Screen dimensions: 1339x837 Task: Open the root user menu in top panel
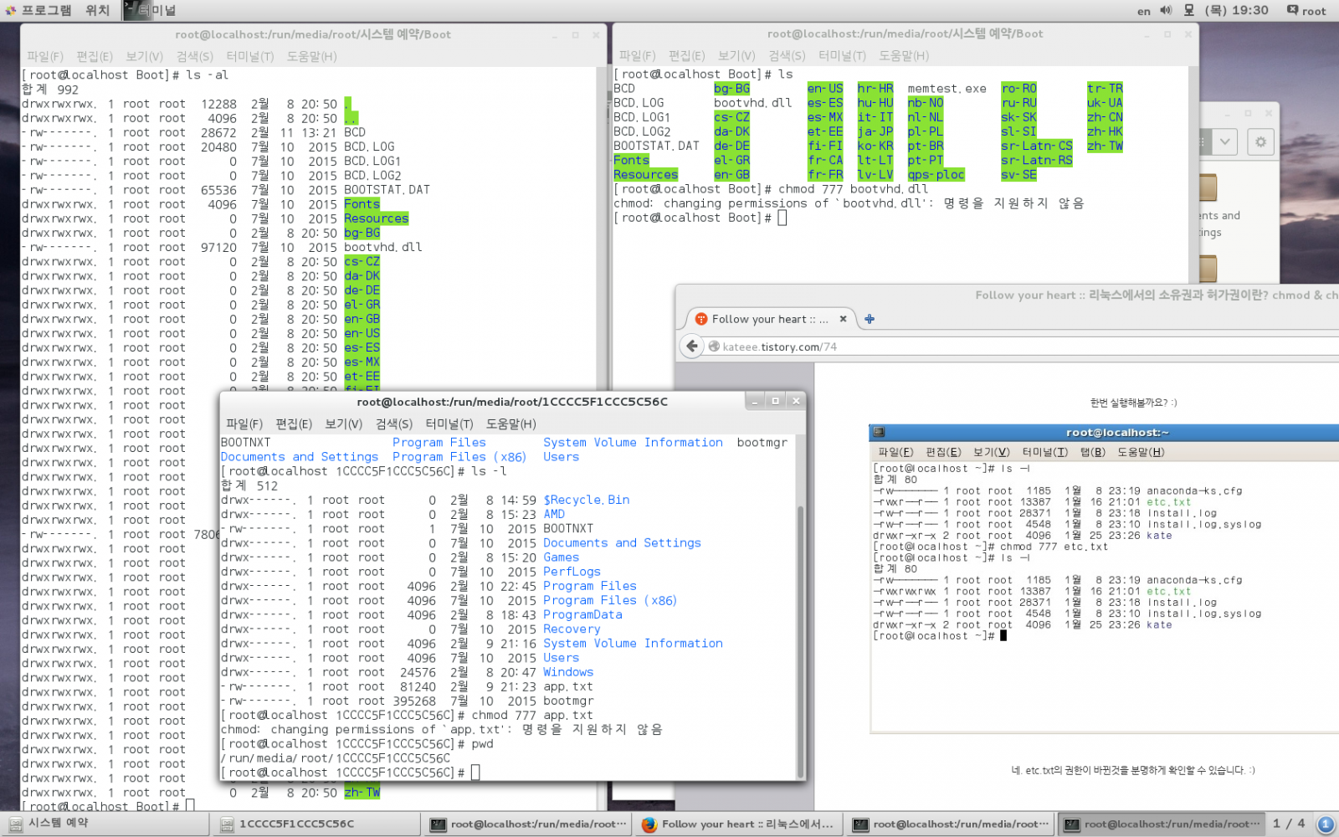click(1314, 11)
